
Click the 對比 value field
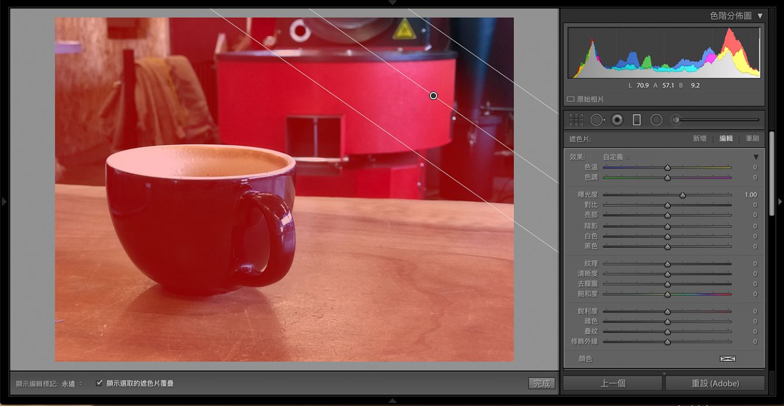point(754,205)
